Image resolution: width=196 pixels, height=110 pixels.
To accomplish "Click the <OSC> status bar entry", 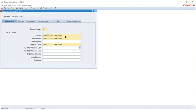I will pyautogui.click(x=43, y=108).
